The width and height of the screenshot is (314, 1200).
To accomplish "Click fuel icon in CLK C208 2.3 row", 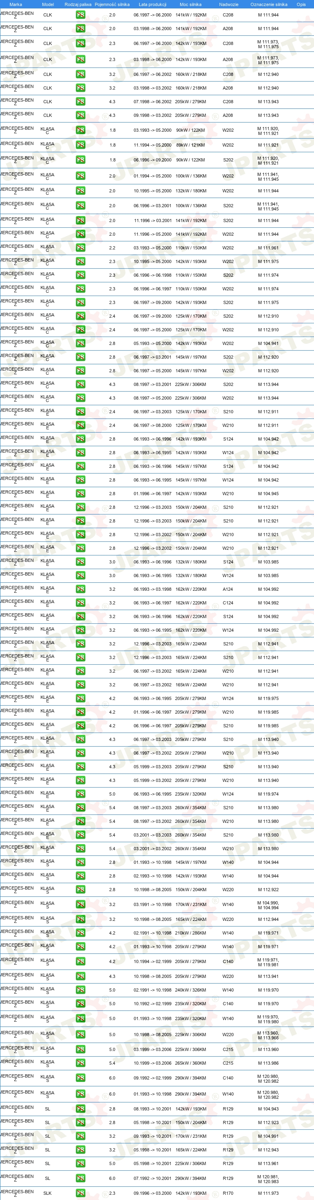I will tap(81, 43).
